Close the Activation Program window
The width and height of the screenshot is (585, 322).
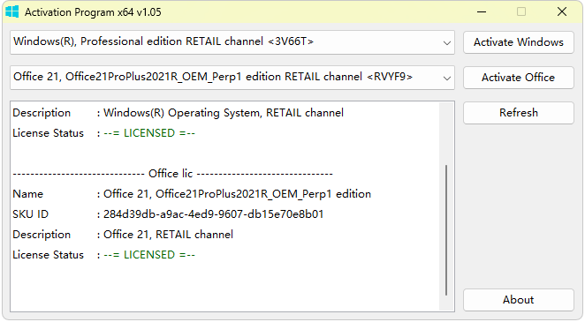point(562,12)
